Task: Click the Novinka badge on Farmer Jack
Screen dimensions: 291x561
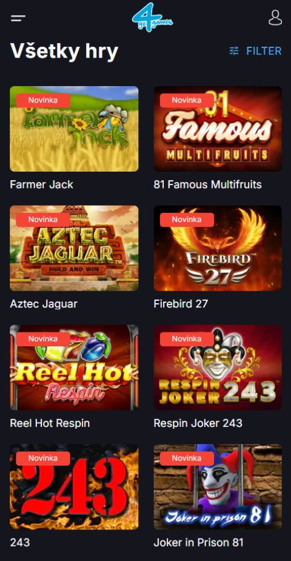Action: 43,101
